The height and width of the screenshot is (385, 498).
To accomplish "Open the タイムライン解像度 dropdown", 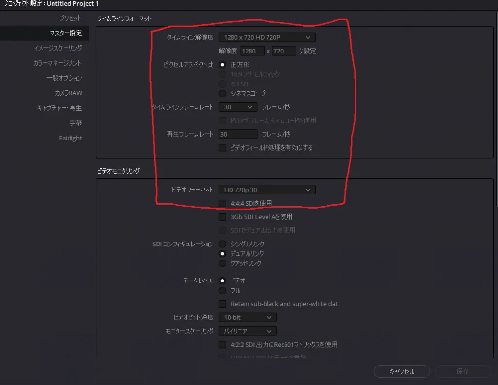I will 267,37.
